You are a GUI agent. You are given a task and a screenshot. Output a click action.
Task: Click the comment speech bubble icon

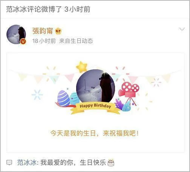click(9, 163)
